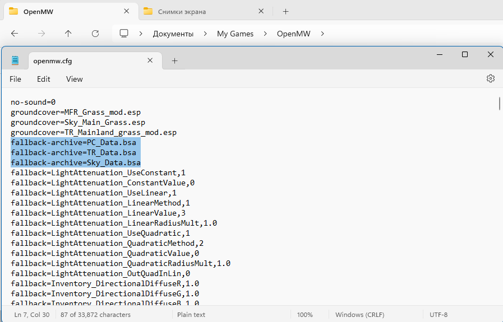Open the File menu
The height and width of the screenshot is (322, 503).
(15, 79)
